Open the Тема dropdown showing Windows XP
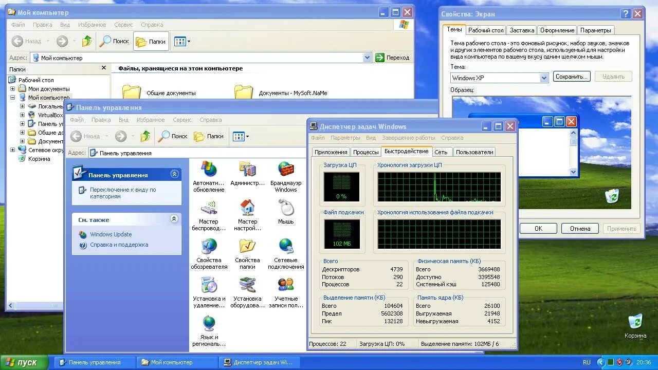Image resolution: width=658 pixels, height=370 pixels. 544,78
